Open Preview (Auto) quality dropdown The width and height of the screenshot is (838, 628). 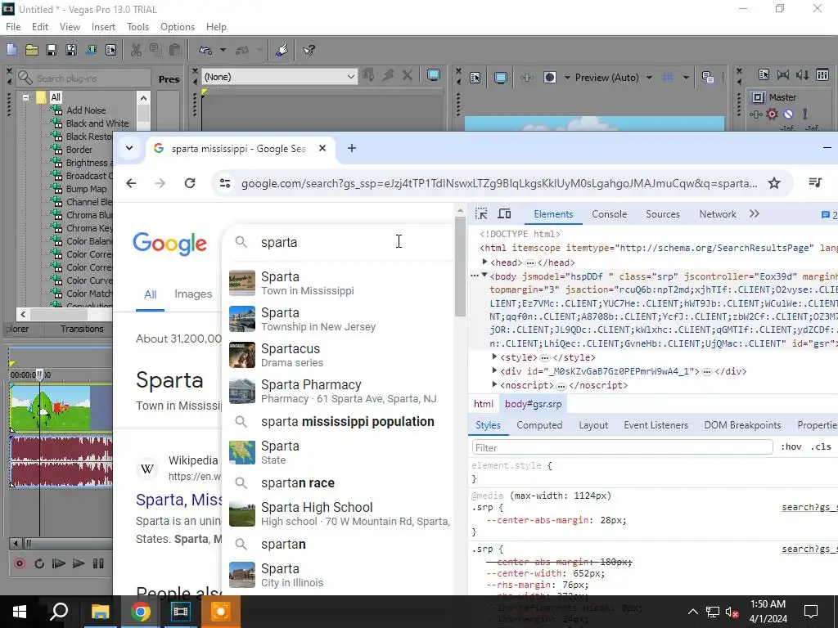pos(649,78)
